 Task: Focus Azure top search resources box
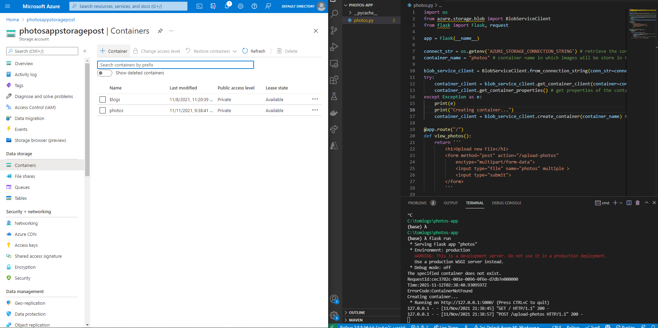coord(128,6)
